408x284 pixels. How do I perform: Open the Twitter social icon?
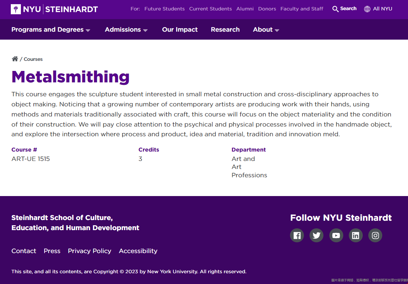tap(316, 235)
